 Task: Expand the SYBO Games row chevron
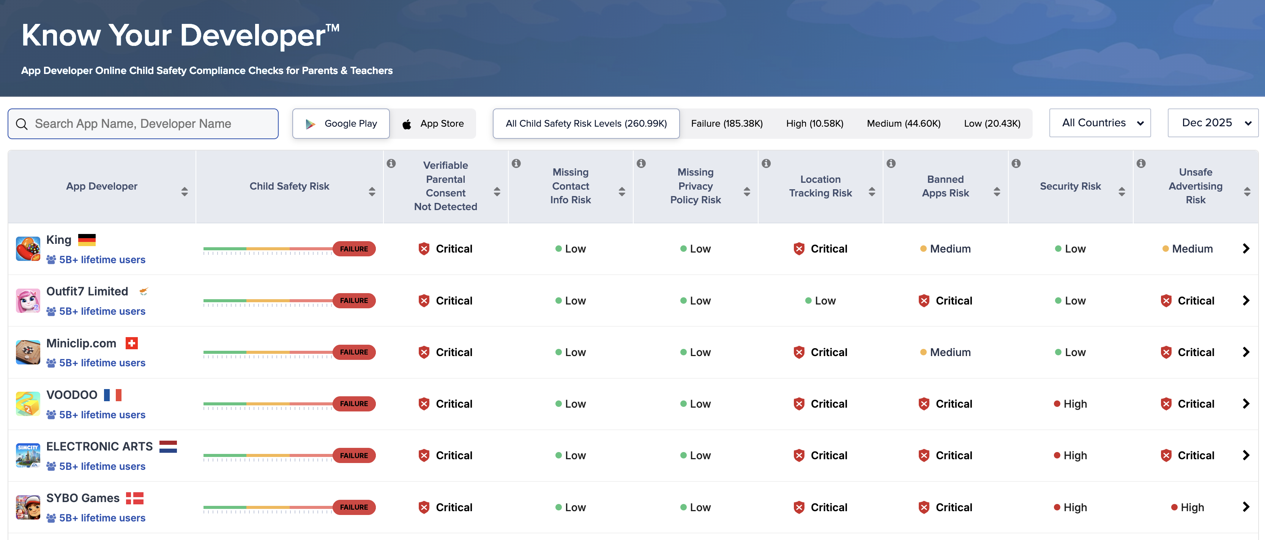tap(1246, 507)
